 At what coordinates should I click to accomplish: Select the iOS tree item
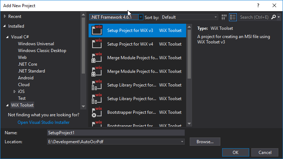(21, 92)
